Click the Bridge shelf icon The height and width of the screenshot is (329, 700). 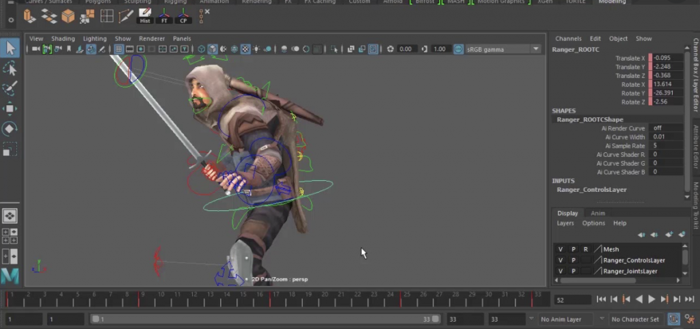coord(49,16)
